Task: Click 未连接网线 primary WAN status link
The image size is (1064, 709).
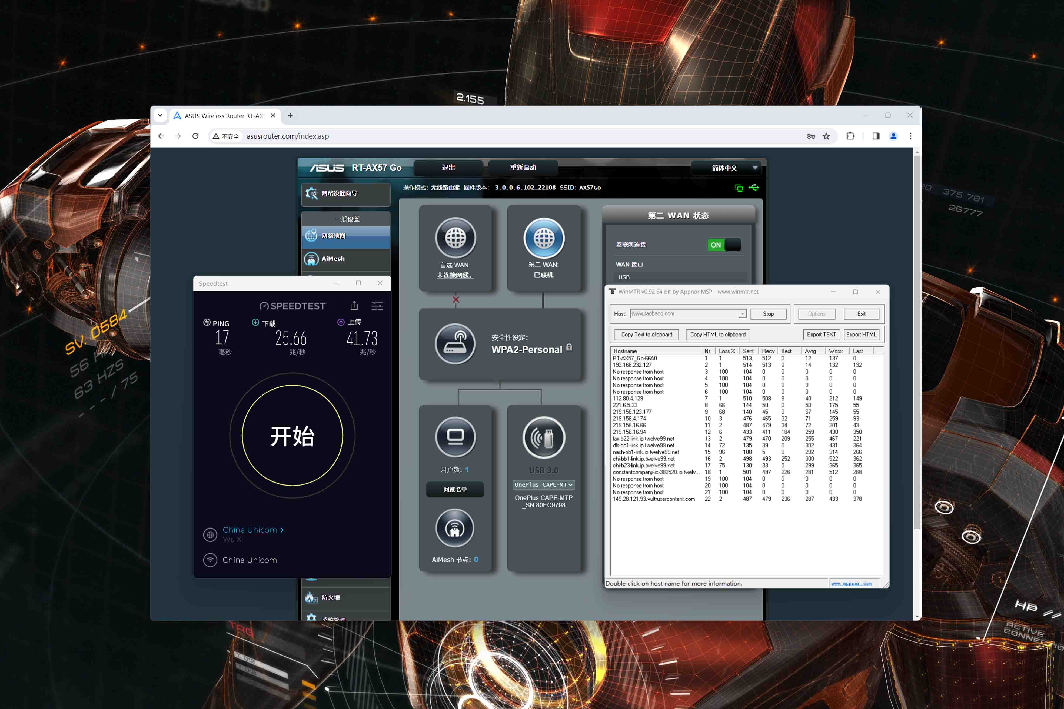Action: pos(455,275)
